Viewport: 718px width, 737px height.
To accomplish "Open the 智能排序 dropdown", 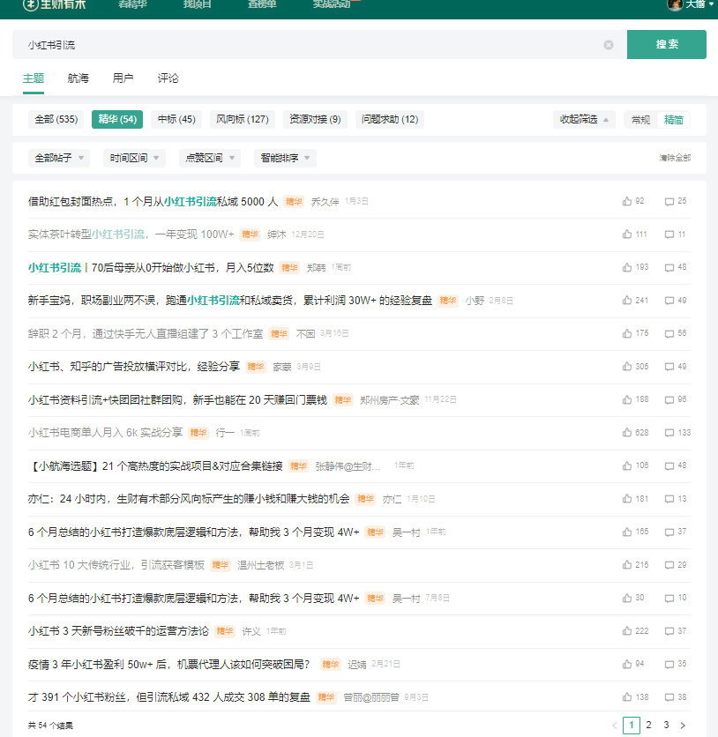I will (285, 158).
